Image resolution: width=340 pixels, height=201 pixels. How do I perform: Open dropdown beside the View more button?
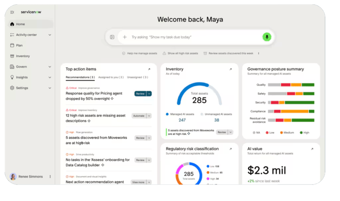pos(149,182)
